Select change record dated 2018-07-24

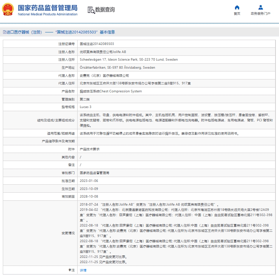click(x=149, y=205)
